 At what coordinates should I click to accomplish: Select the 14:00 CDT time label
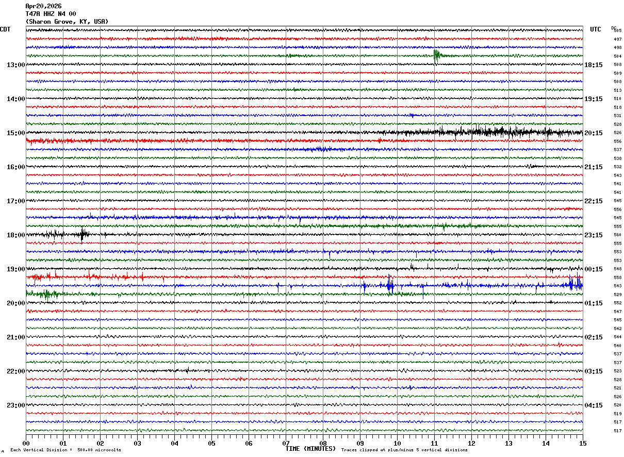click(16, 99)
